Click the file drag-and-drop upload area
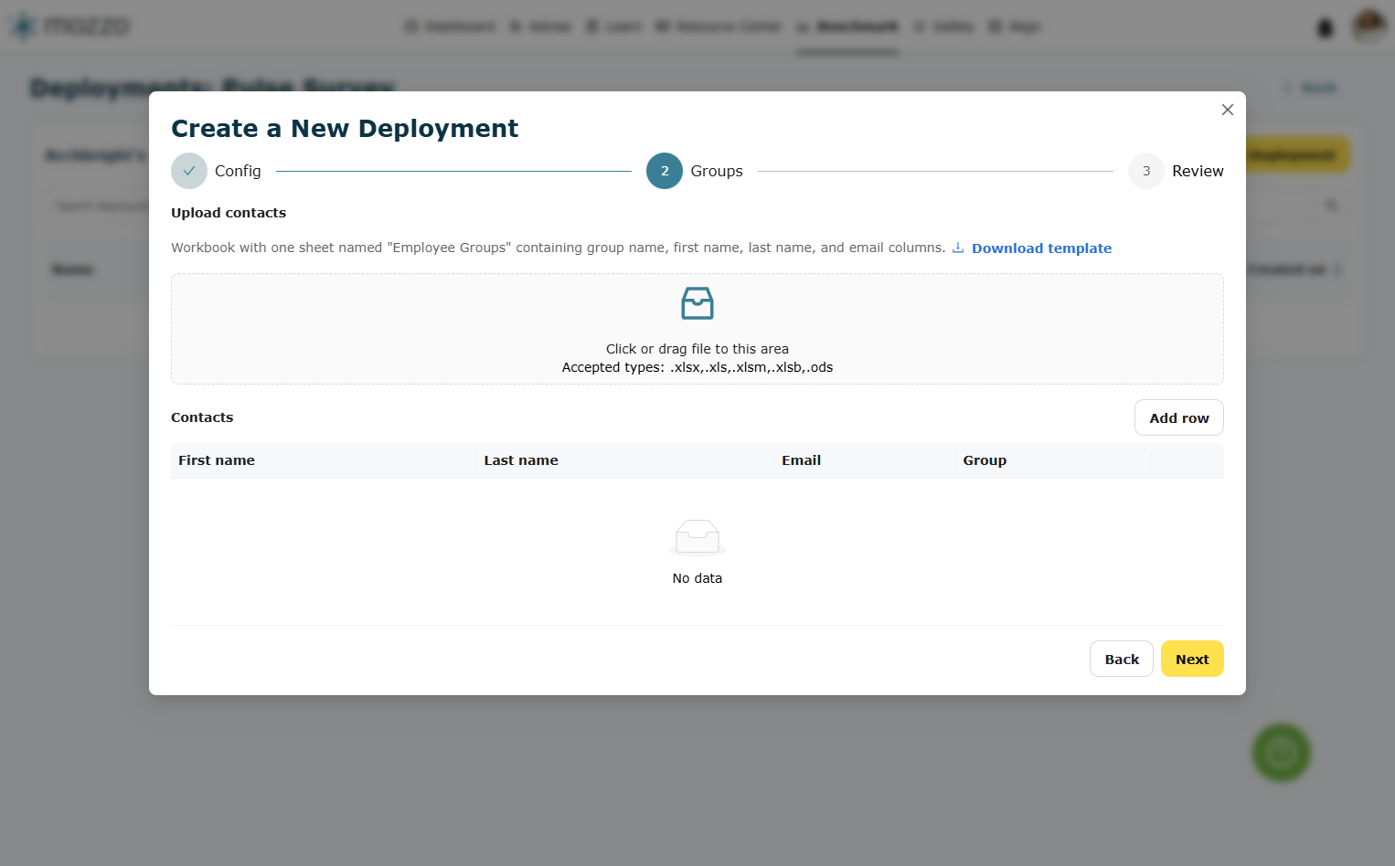The height and width of the screenshot is (866, 1395). pyautogui.click(x=697, y=329)
